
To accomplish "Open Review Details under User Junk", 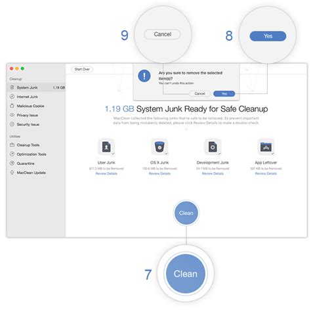I will 106,173.
